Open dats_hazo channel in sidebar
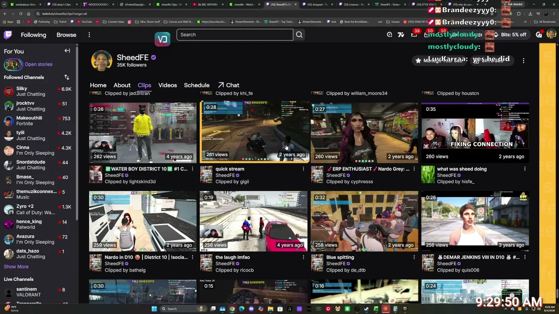The width and height of the screenshot is (559, 314). point(39,254)
